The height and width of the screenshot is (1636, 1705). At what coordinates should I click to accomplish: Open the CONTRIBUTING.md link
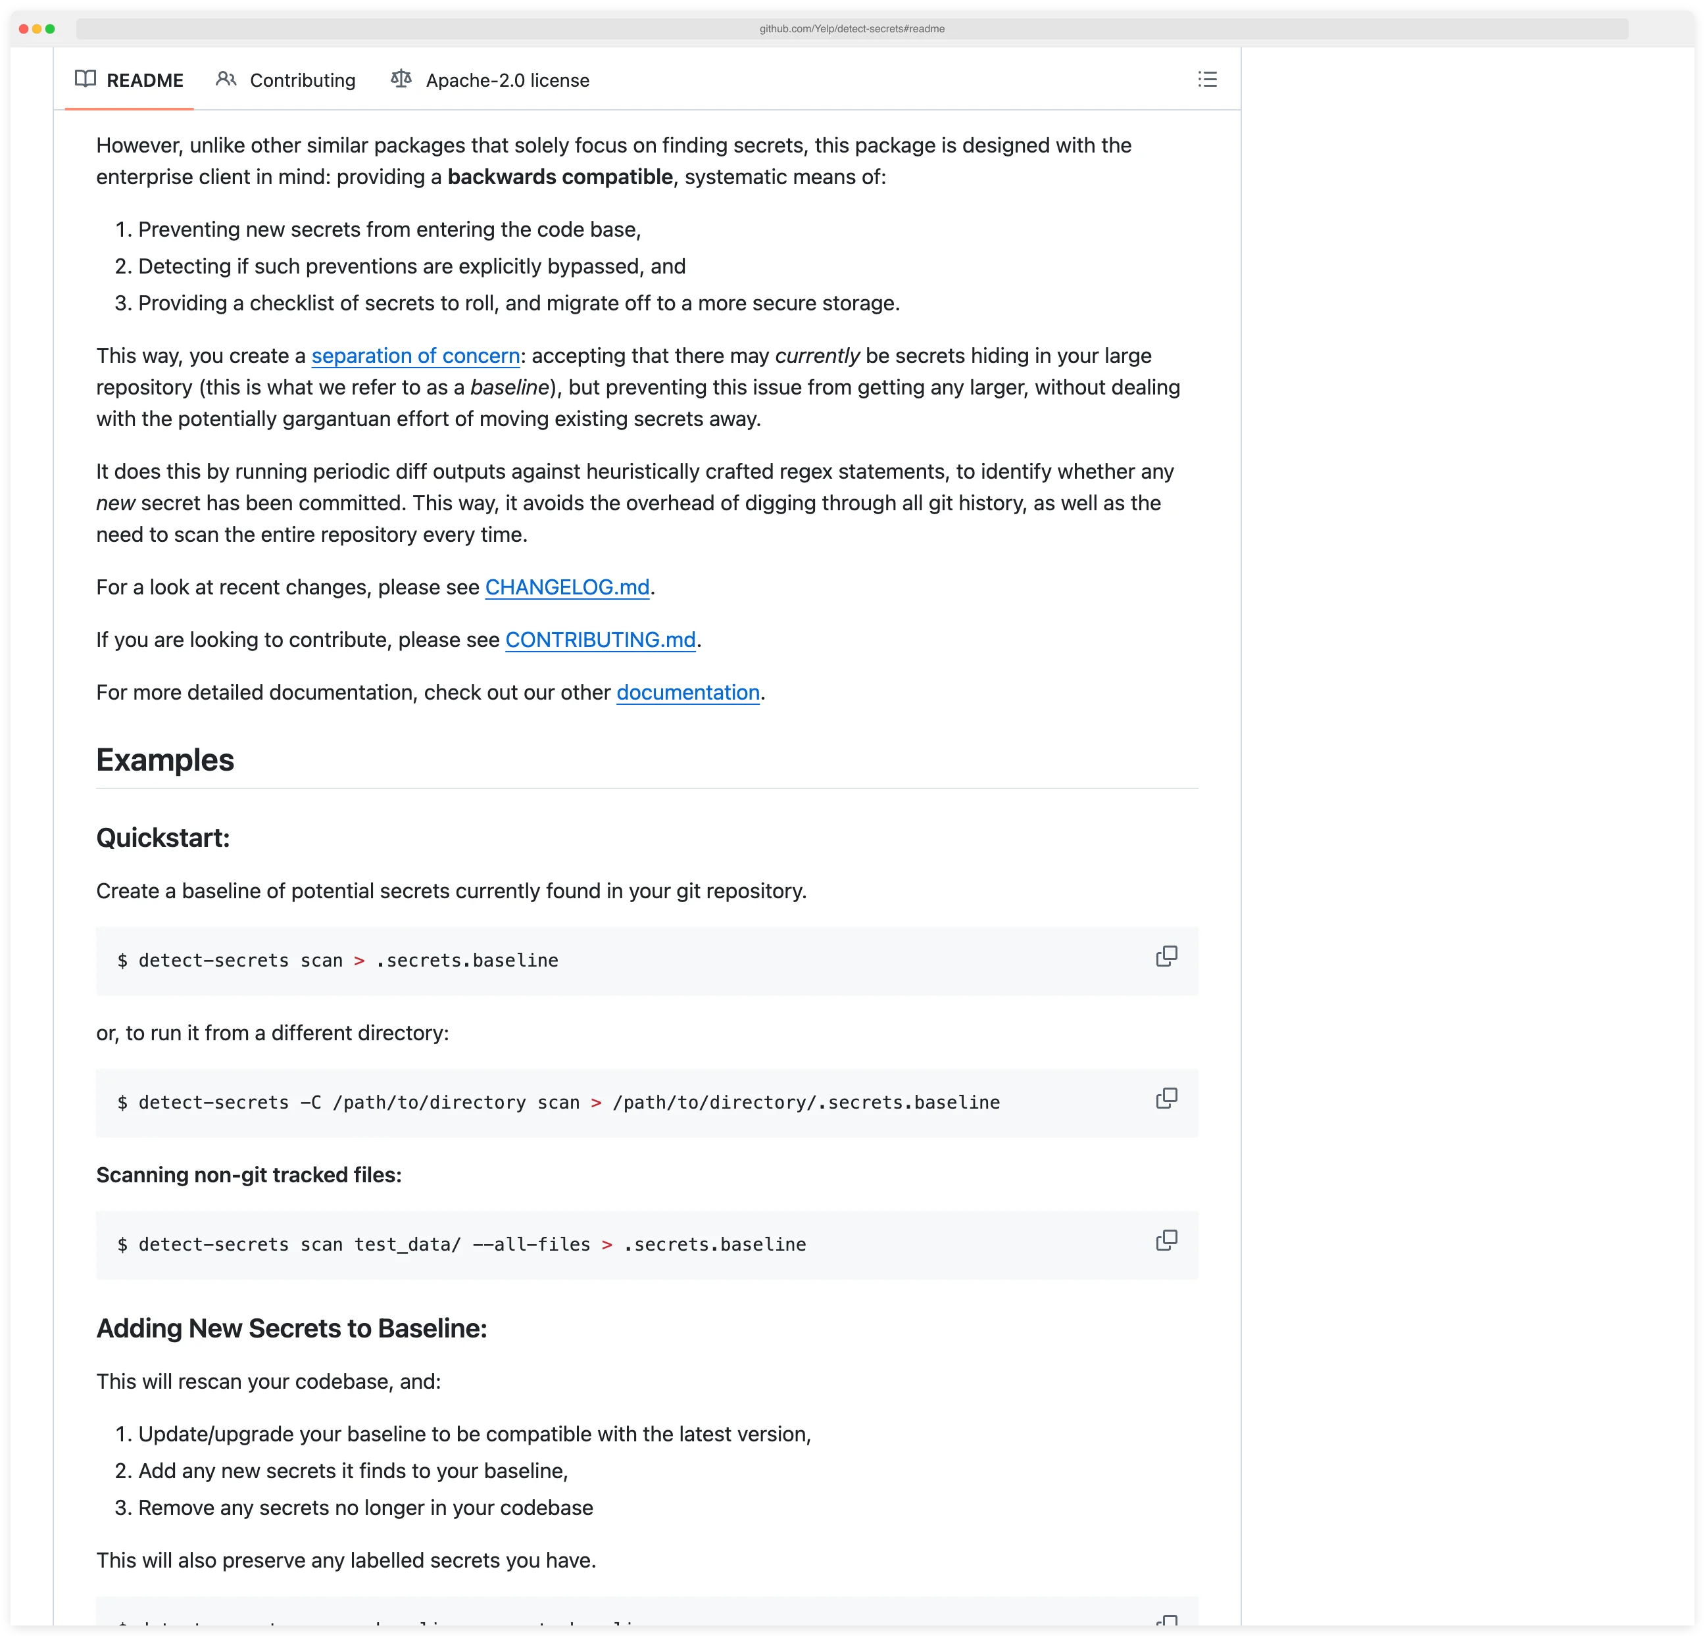(x=600, y=640)
